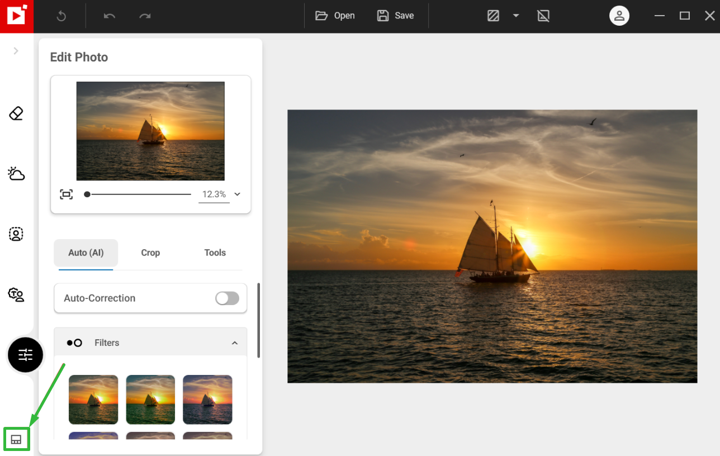The image size is (720, 456).
Task: Enable the Auto-Correction toggle
Action: [x=227, y=298]
